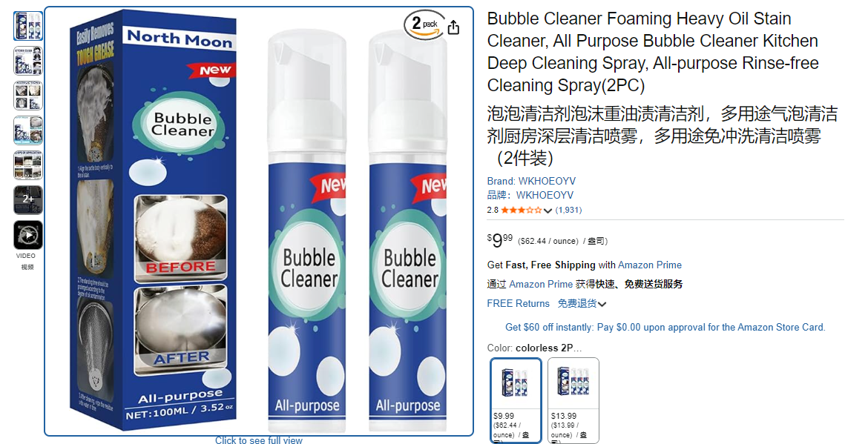
Task: Select the fourth product thumbnail
Action: 28,130
